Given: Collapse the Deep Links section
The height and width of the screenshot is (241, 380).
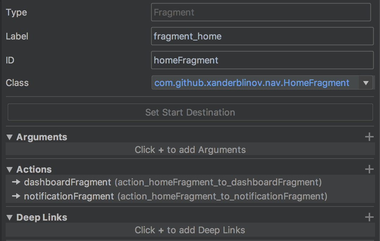Looking at the screenshot, I should pos(10,217).
